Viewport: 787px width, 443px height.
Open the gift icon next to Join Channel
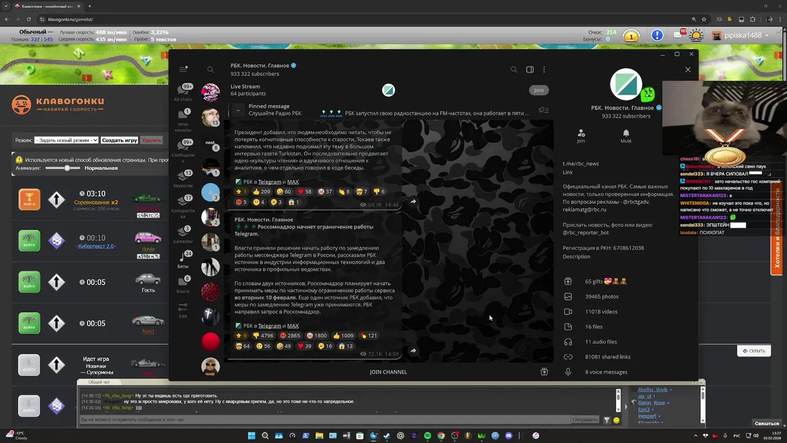544,372
